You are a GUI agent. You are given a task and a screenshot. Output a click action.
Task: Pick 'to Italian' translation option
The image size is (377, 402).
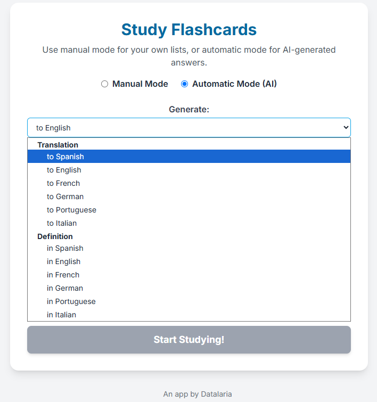point(62,223)
